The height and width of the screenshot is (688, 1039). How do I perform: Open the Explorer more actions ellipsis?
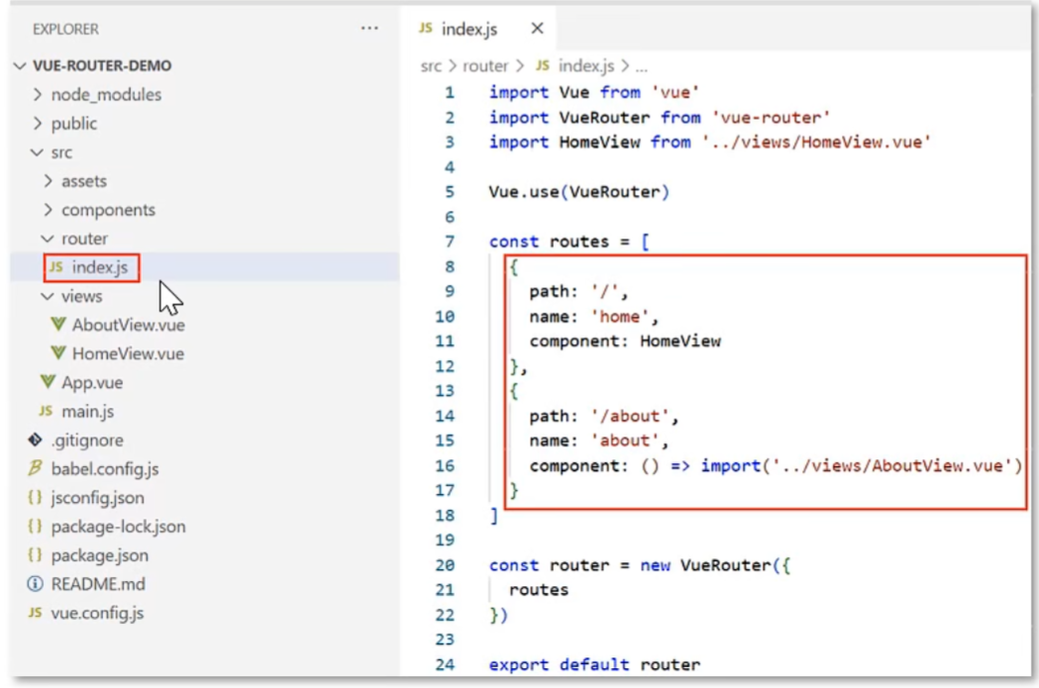(x=369, y=29)
